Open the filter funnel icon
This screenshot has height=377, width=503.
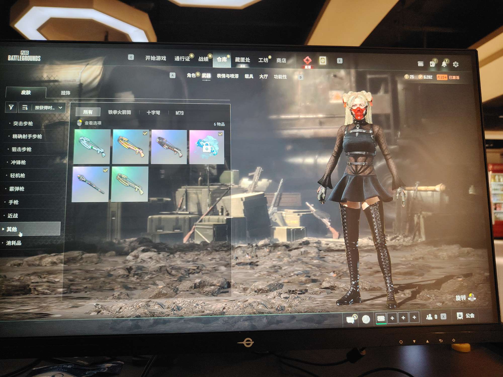[x=11, y=107]
